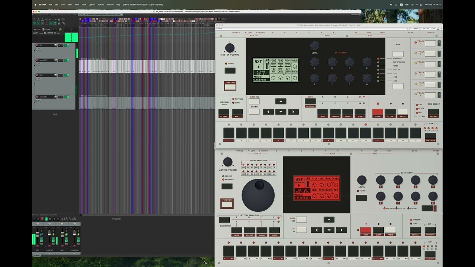Open the Insert menu
The height and width of the screenshot is (267, 475).
(x=70, y=4)
